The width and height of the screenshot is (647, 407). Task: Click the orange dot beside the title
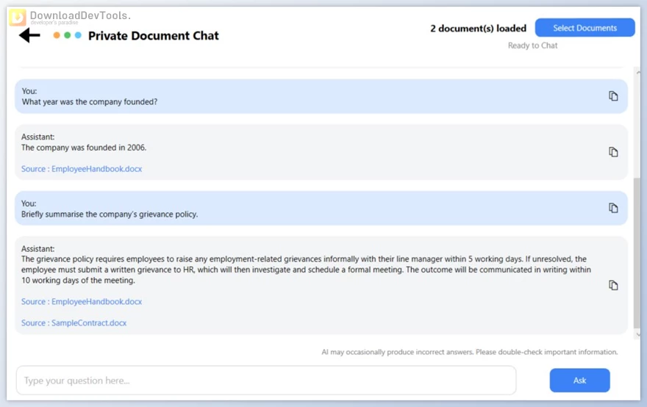(x=57, y=35)
